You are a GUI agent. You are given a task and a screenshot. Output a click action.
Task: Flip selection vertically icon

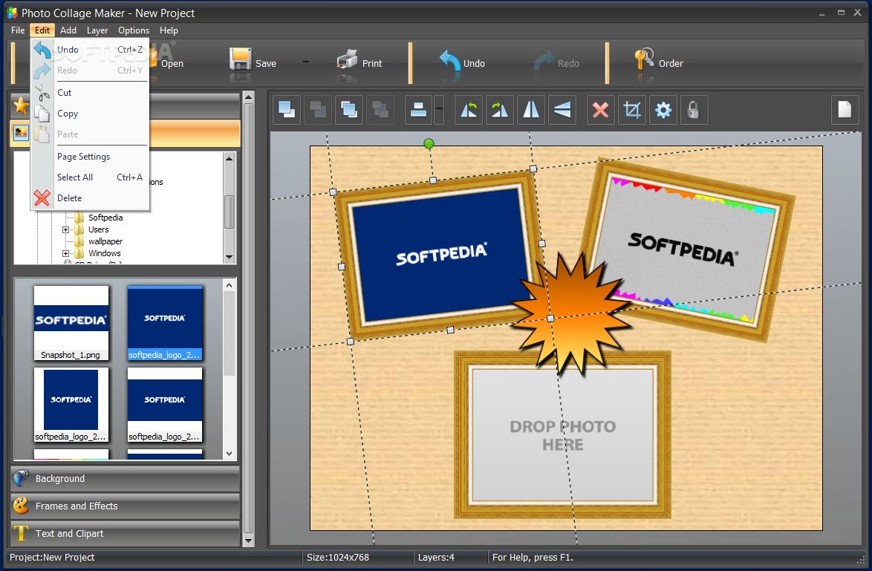562,110
